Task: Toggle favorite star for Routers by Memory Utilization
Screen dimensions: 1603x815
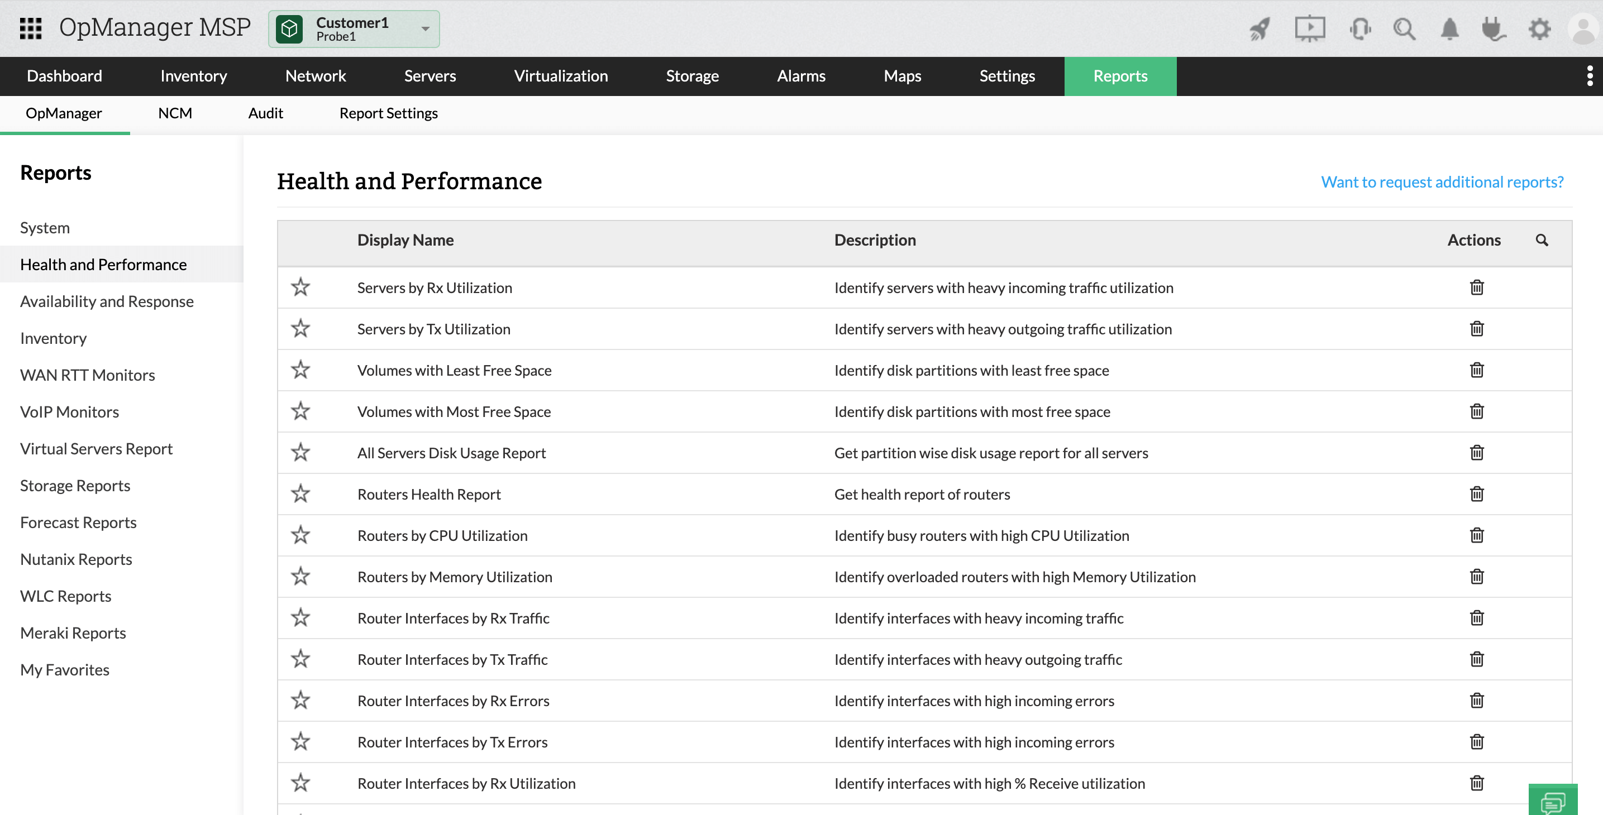Action: tap(300, 576)
